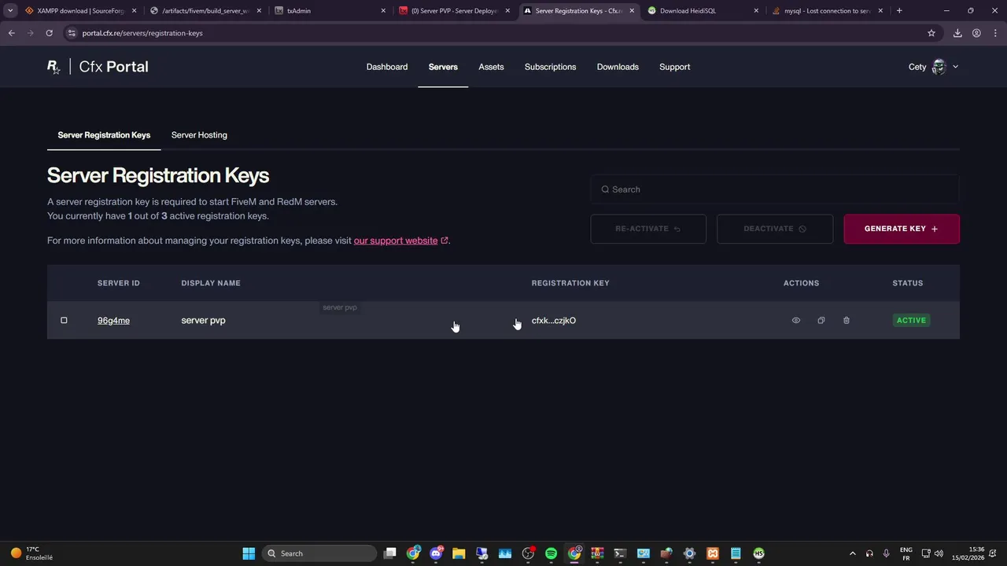The height and width of the screenshot is (566, 1007).
Task: Open browser profile icon
Action: [976, 33]
